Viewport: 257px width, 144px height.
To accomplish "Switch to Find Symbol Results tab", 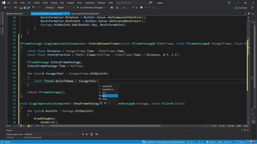I will (33, 138).
